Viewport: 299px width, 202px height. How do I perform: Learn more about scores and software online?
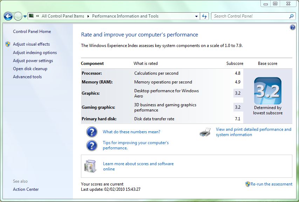[138, 166]
